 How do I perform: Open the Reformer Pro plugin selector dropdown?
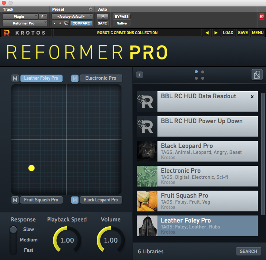point(25,23)
